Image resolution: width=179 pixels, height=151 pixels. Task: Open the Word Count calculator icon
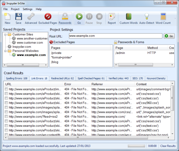tap(163, 18)
